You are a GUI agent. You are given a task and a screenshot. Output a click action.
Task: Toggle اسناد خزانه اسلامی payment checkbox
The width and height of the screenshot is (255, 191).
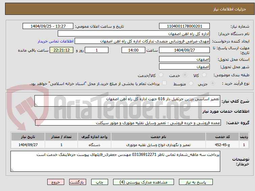click(x=164, y=83)
